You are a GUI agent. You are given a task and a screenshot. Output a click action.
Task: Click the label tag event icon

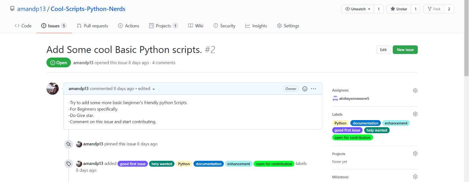pyautogui.click(x=68, y=164)
